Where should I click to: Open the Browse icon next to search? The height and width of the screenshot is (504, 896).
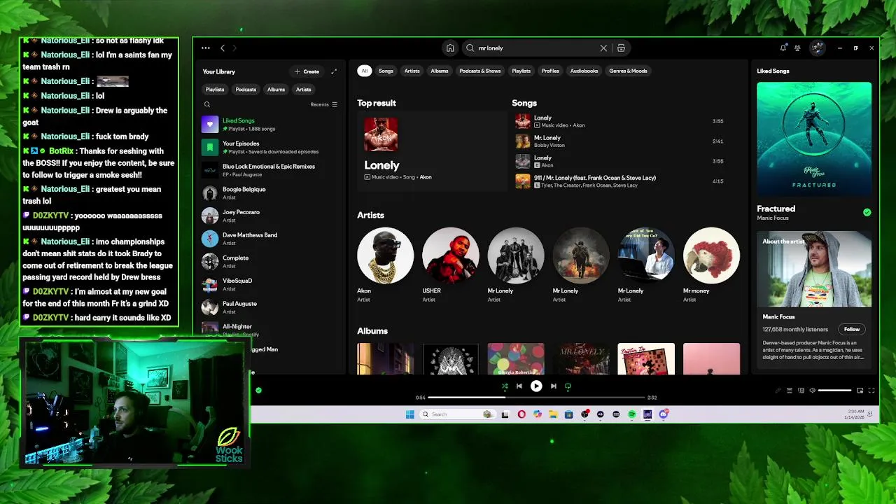[621, 48]
